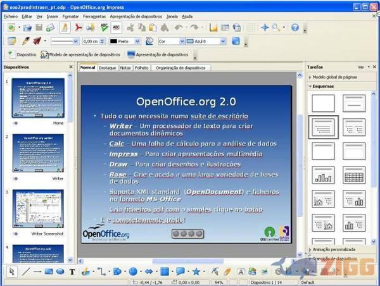Viewport: 380px width, 286px height.
Task: Cut selection with scissors icon
Action: click(130, 28)
